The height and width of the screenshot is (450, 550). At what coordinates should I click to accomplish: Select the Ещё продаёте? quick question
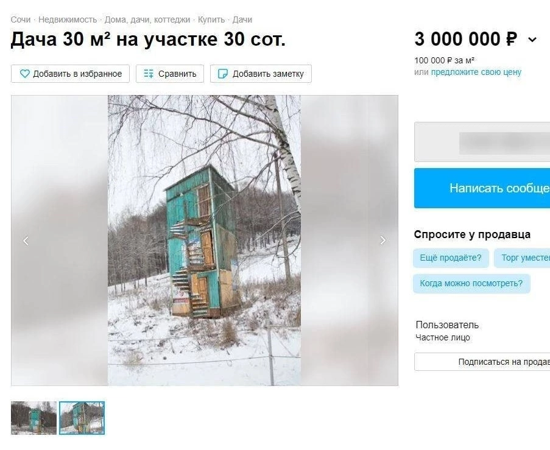pyautogui.click(x=451, y=258)
